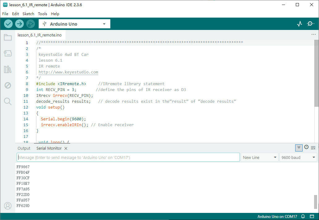Switch to the Output tab
This screenshot has height=220, width=319.
tap(24, 148)
